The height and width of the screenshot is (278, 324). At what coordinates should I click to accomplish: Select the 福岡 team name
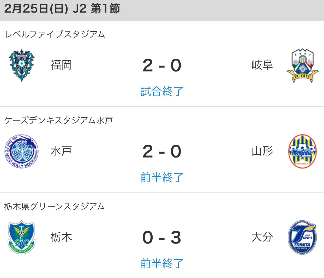pos(61,65)
